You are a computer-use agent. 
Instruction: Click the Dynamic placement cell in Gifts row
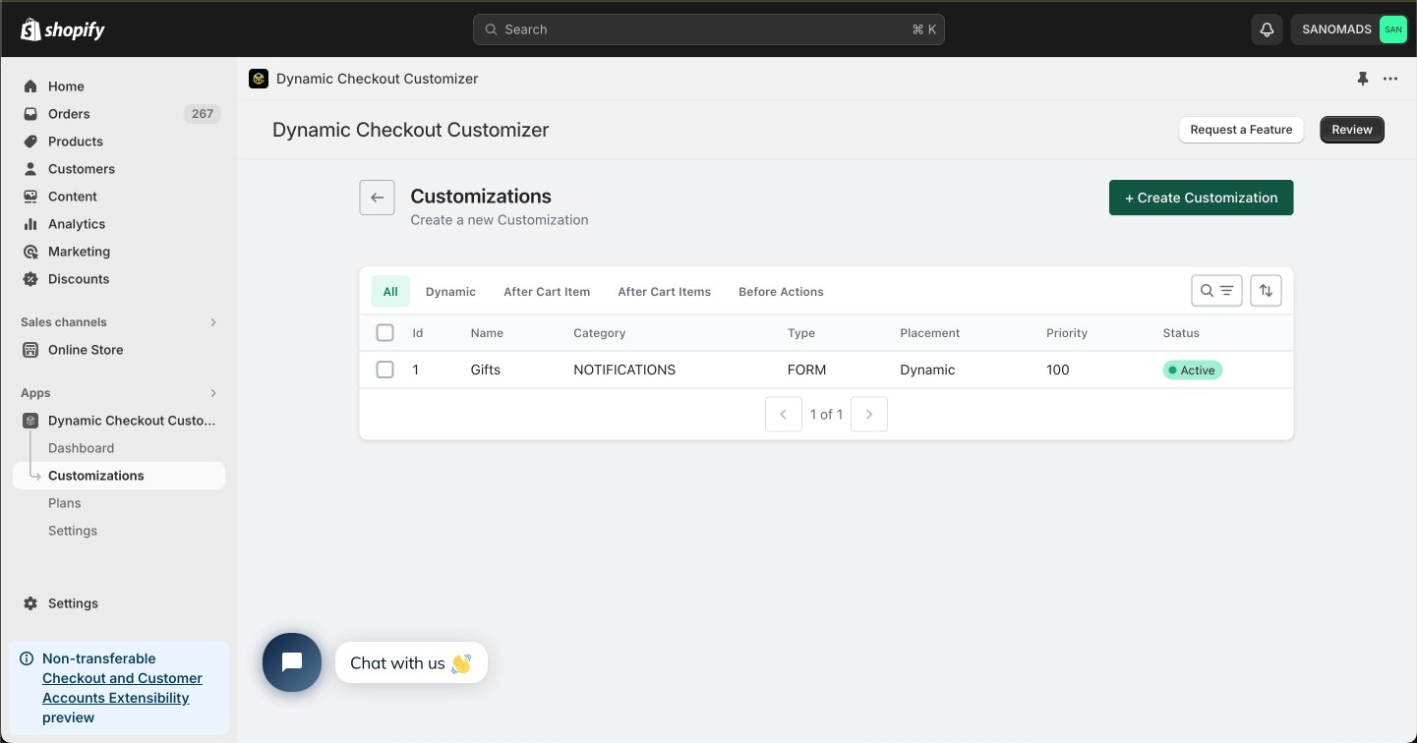point(927,371)
